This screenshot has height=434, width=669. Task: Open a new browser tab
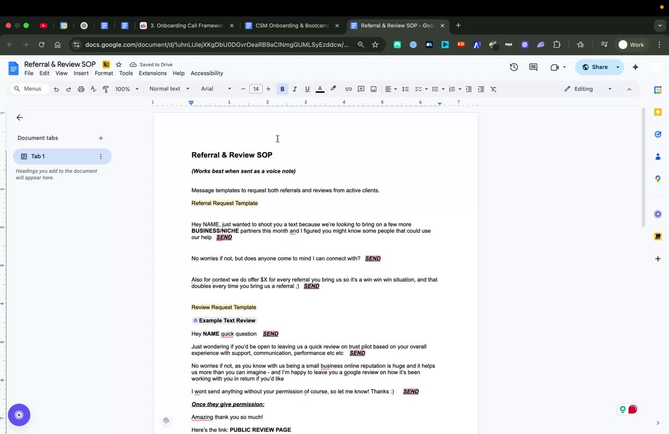point(458,26)
